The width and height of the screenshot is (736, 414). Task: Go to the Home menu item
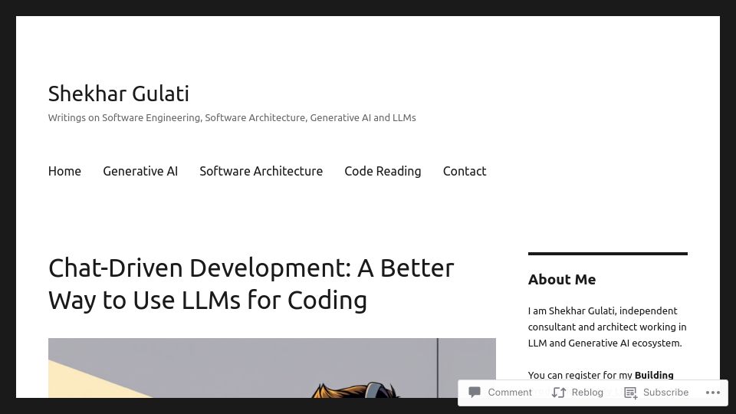tap(64, 171)
